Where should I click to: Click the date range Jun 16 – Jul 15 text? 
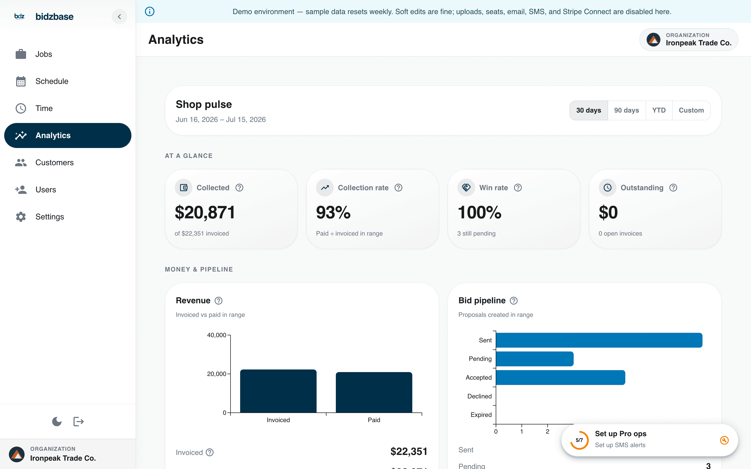pyautogui.click(x=221, y=119)
